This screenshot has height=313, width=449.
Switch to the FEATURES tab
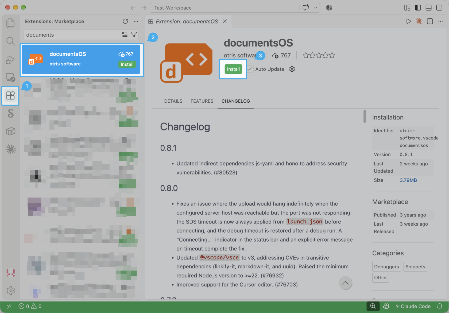(202, 101)
